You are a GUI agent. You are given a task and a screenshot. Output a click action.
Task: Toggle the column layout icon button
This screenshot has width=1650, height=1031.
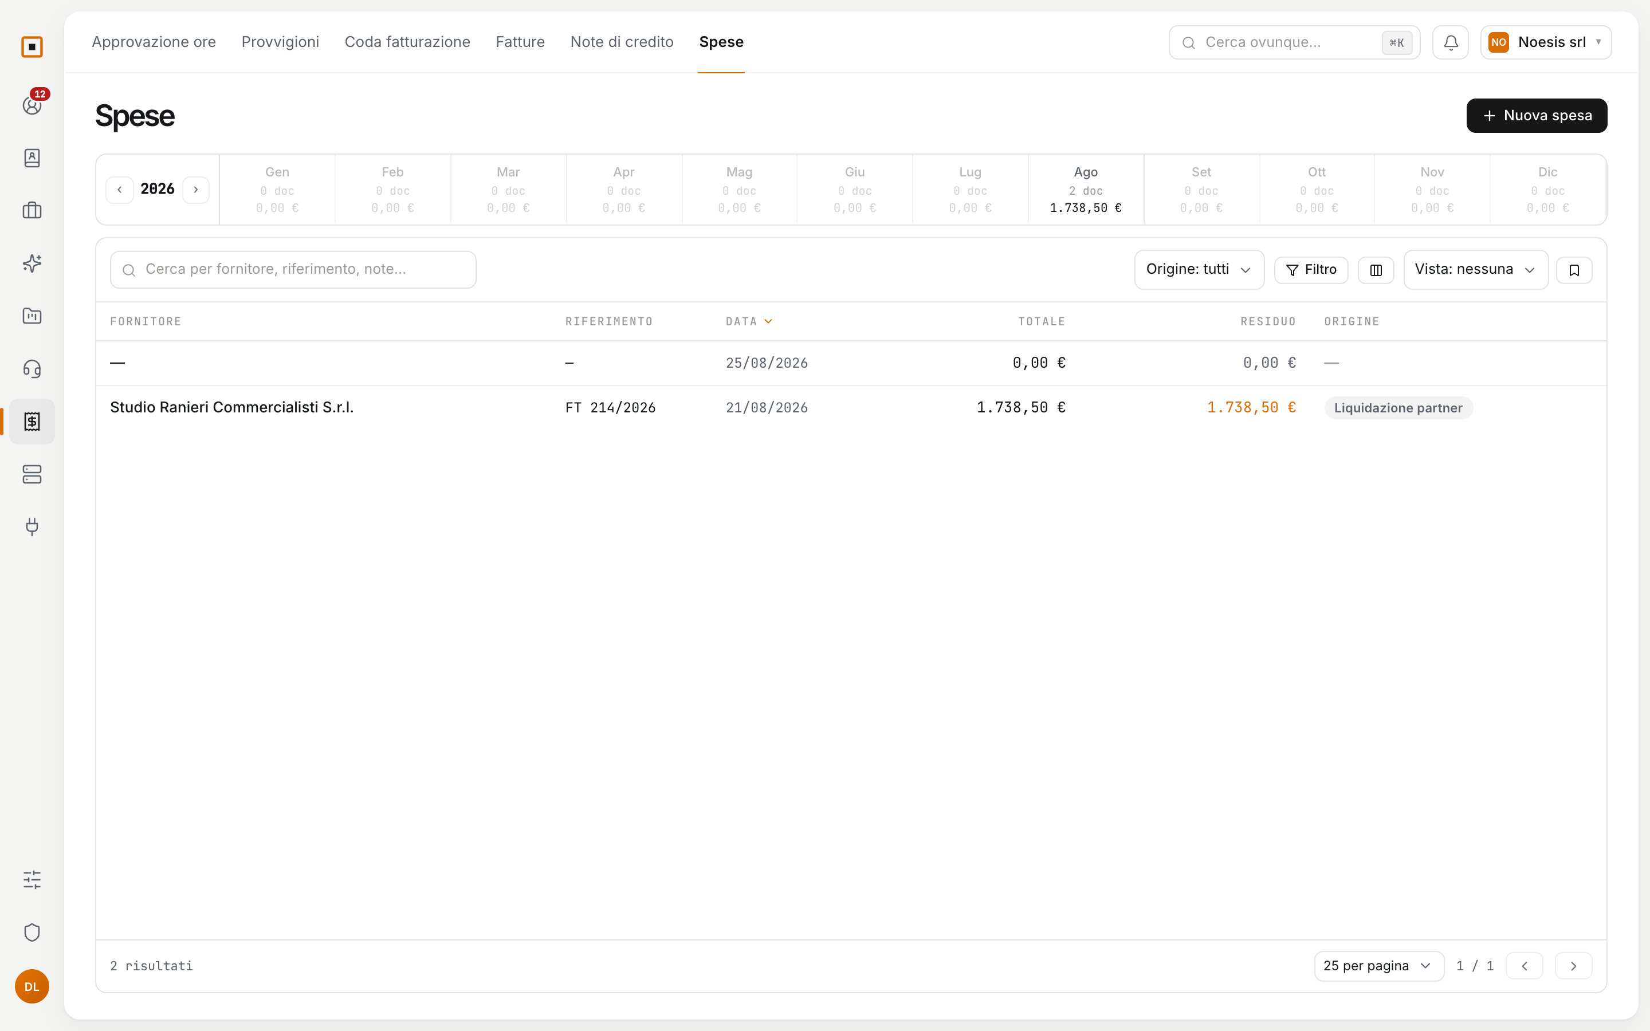click(x=1376, y=270)
